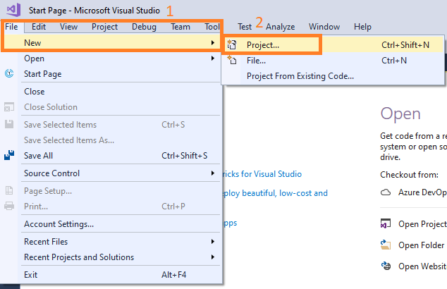Expand the New submenu arrow

point(213,43)
